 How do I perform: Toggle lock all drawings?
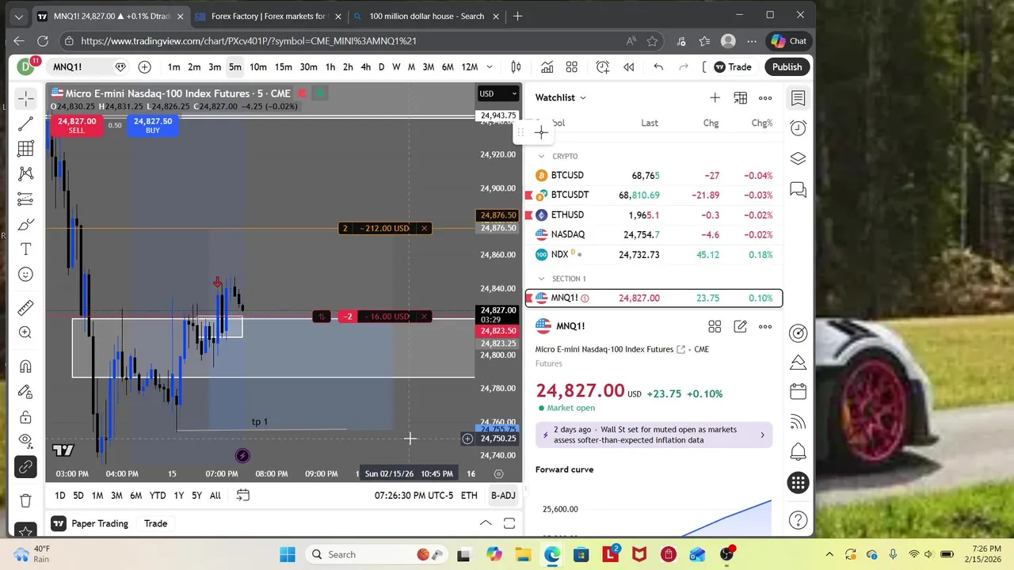click(25, 417)
